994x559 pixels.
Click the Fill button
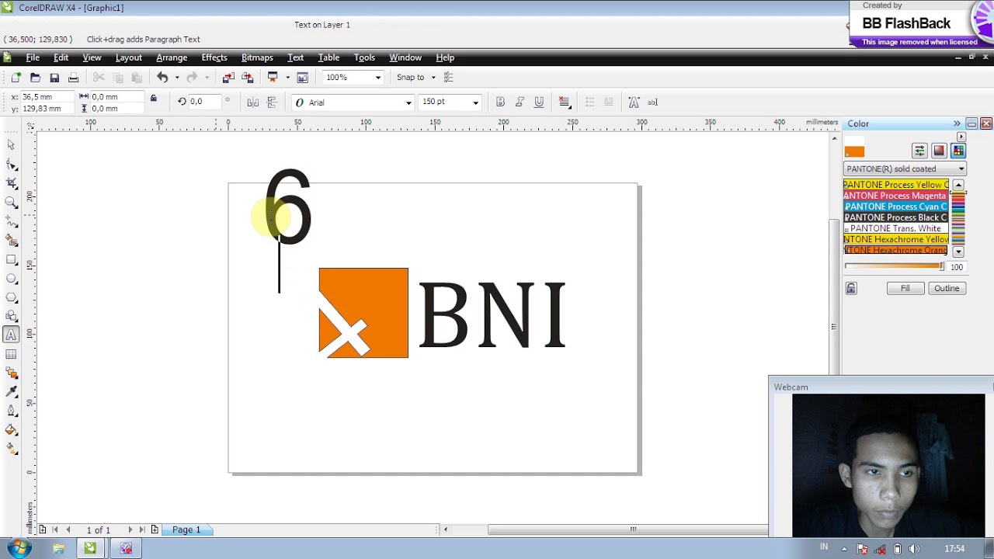[x=905, y=288]
